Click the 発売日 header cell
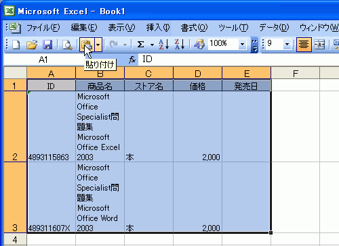The height and width of the screenshot is (246, 339). point(246,86)
